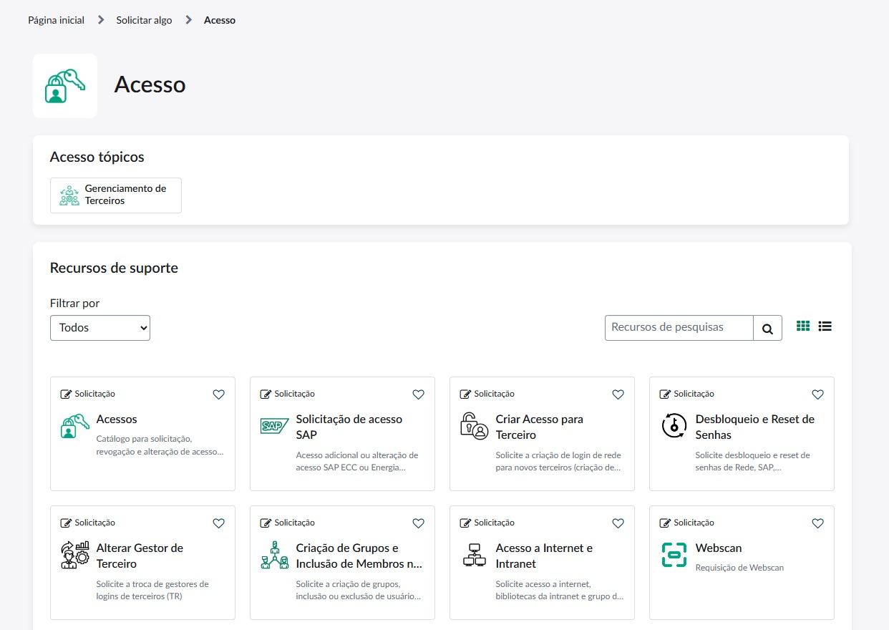This screenshot has height=630, width=889.
Task: Click the Webscan icon
Action: 674,555
